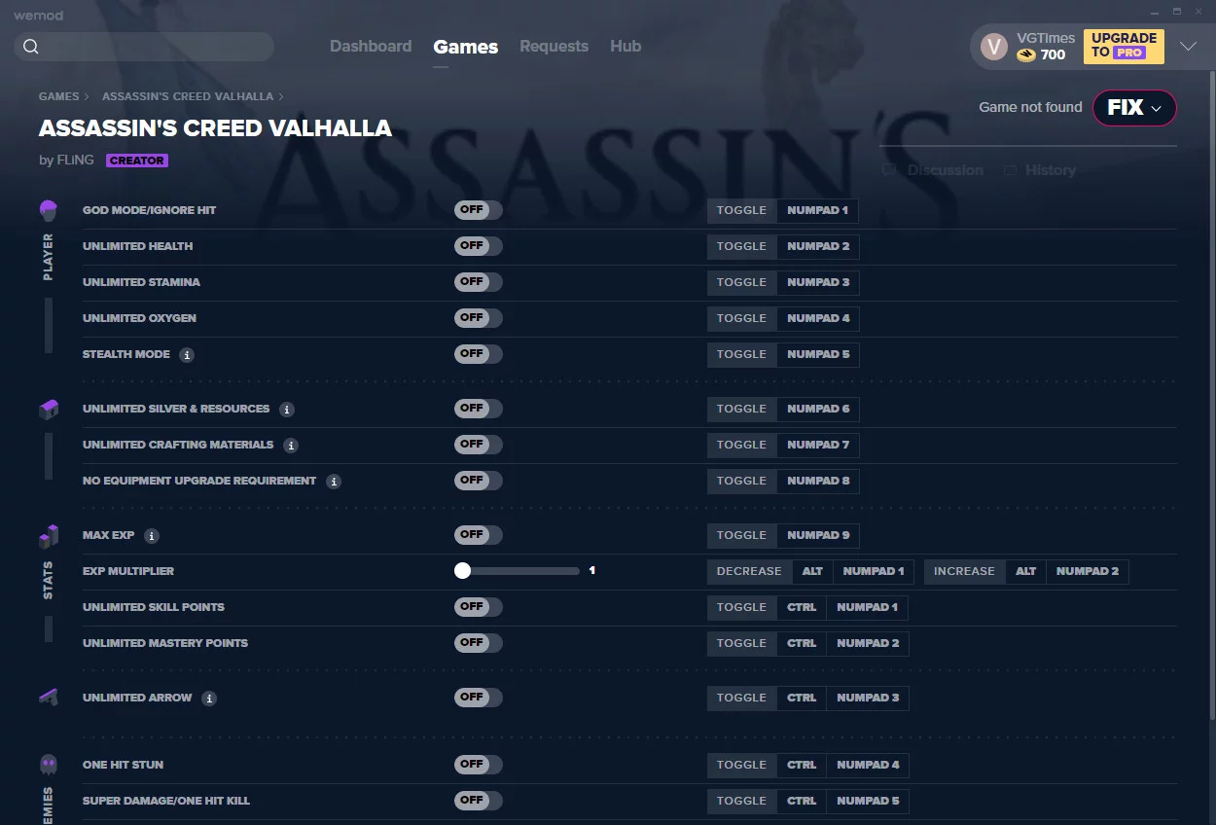This screenshot has height=825, width=1216.
Task: Click the Max Exp info icon
Action: pos(152,536)
